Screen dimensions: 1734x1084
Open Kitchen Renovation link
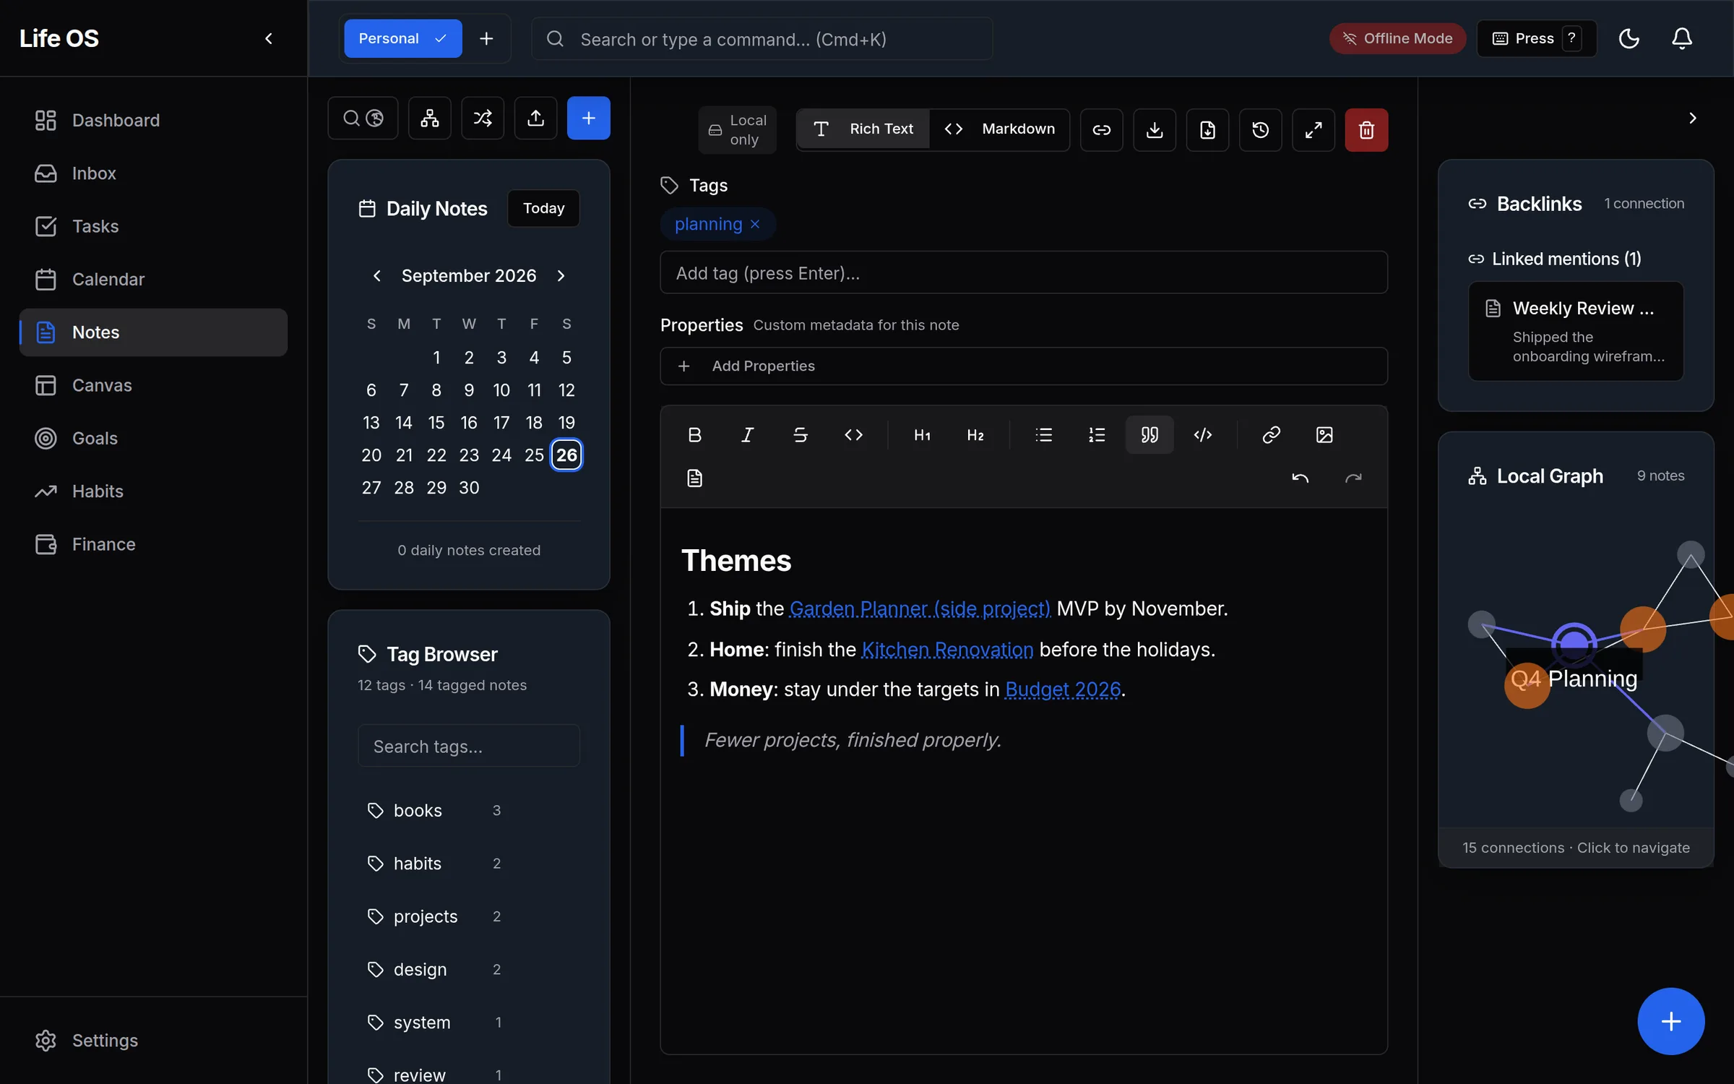coord(947,649)
